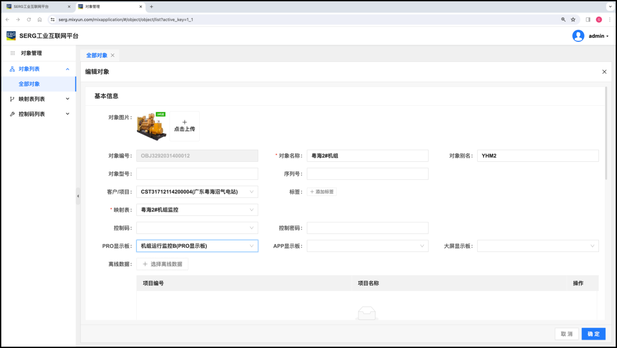Click the browser home icon
This screenshot has height=348, width=617.
(x=39, y=19)
